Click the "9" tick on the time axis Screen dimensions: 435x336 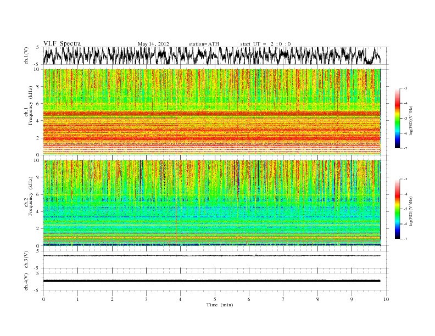point(352,299)
